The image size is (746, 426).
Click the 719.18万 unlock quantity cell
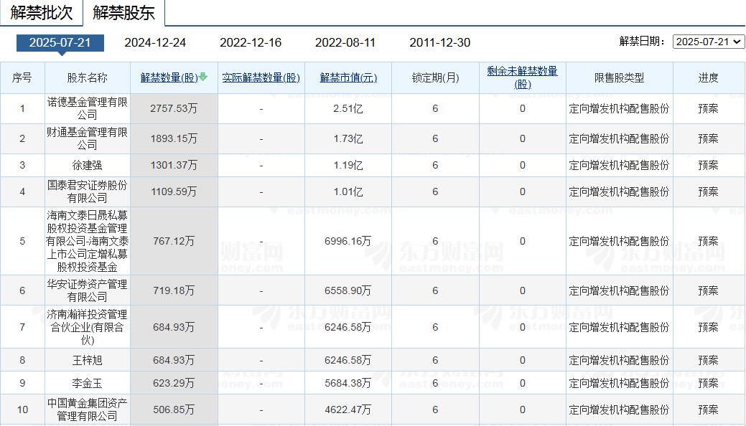click(174, 290)
